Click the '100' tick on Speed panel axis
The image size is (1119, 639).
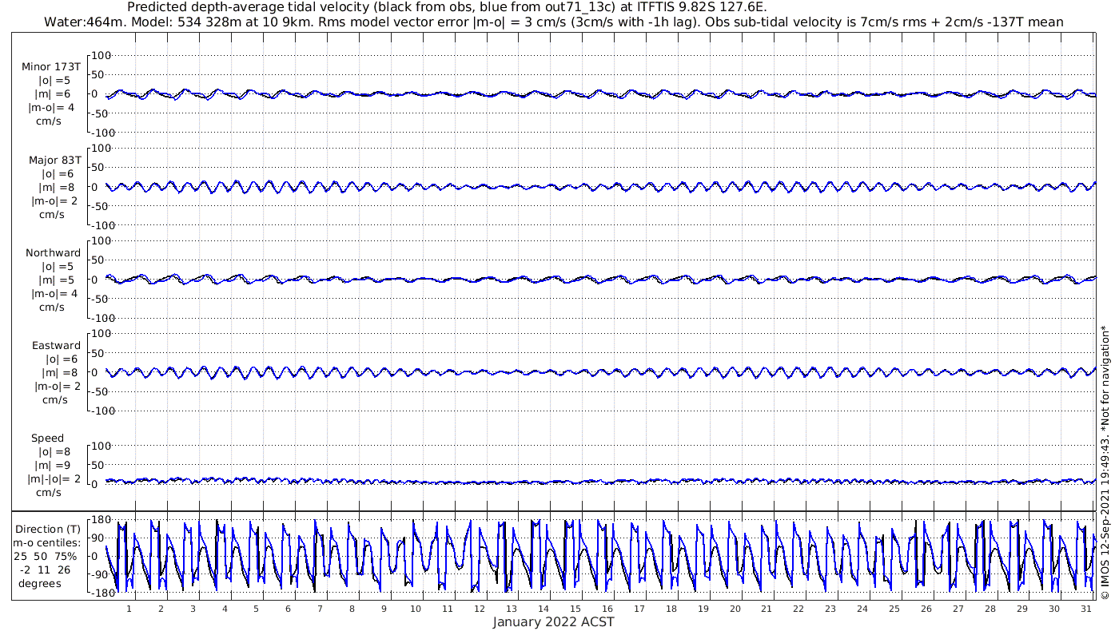(102, 446)
